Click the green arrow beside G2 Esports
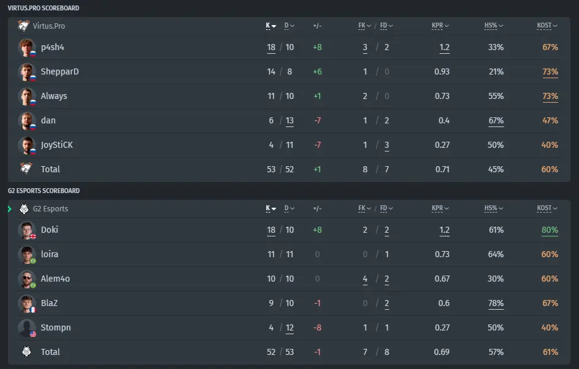This screenshot has height=369, width=579. click(x=10, y=209)
